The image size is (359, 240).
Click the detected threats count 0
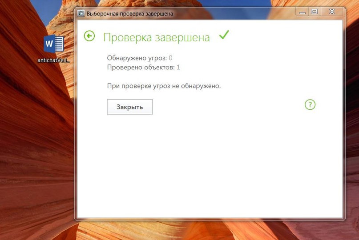170,58
